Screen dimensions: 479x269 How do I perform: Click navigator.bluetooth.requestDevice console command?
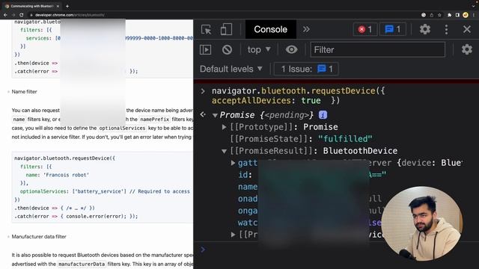(299, 96)
